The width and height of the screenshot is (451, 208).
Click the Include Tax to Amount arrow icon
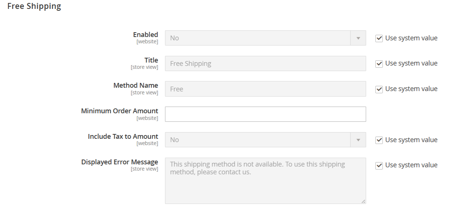tap(358, 140)
